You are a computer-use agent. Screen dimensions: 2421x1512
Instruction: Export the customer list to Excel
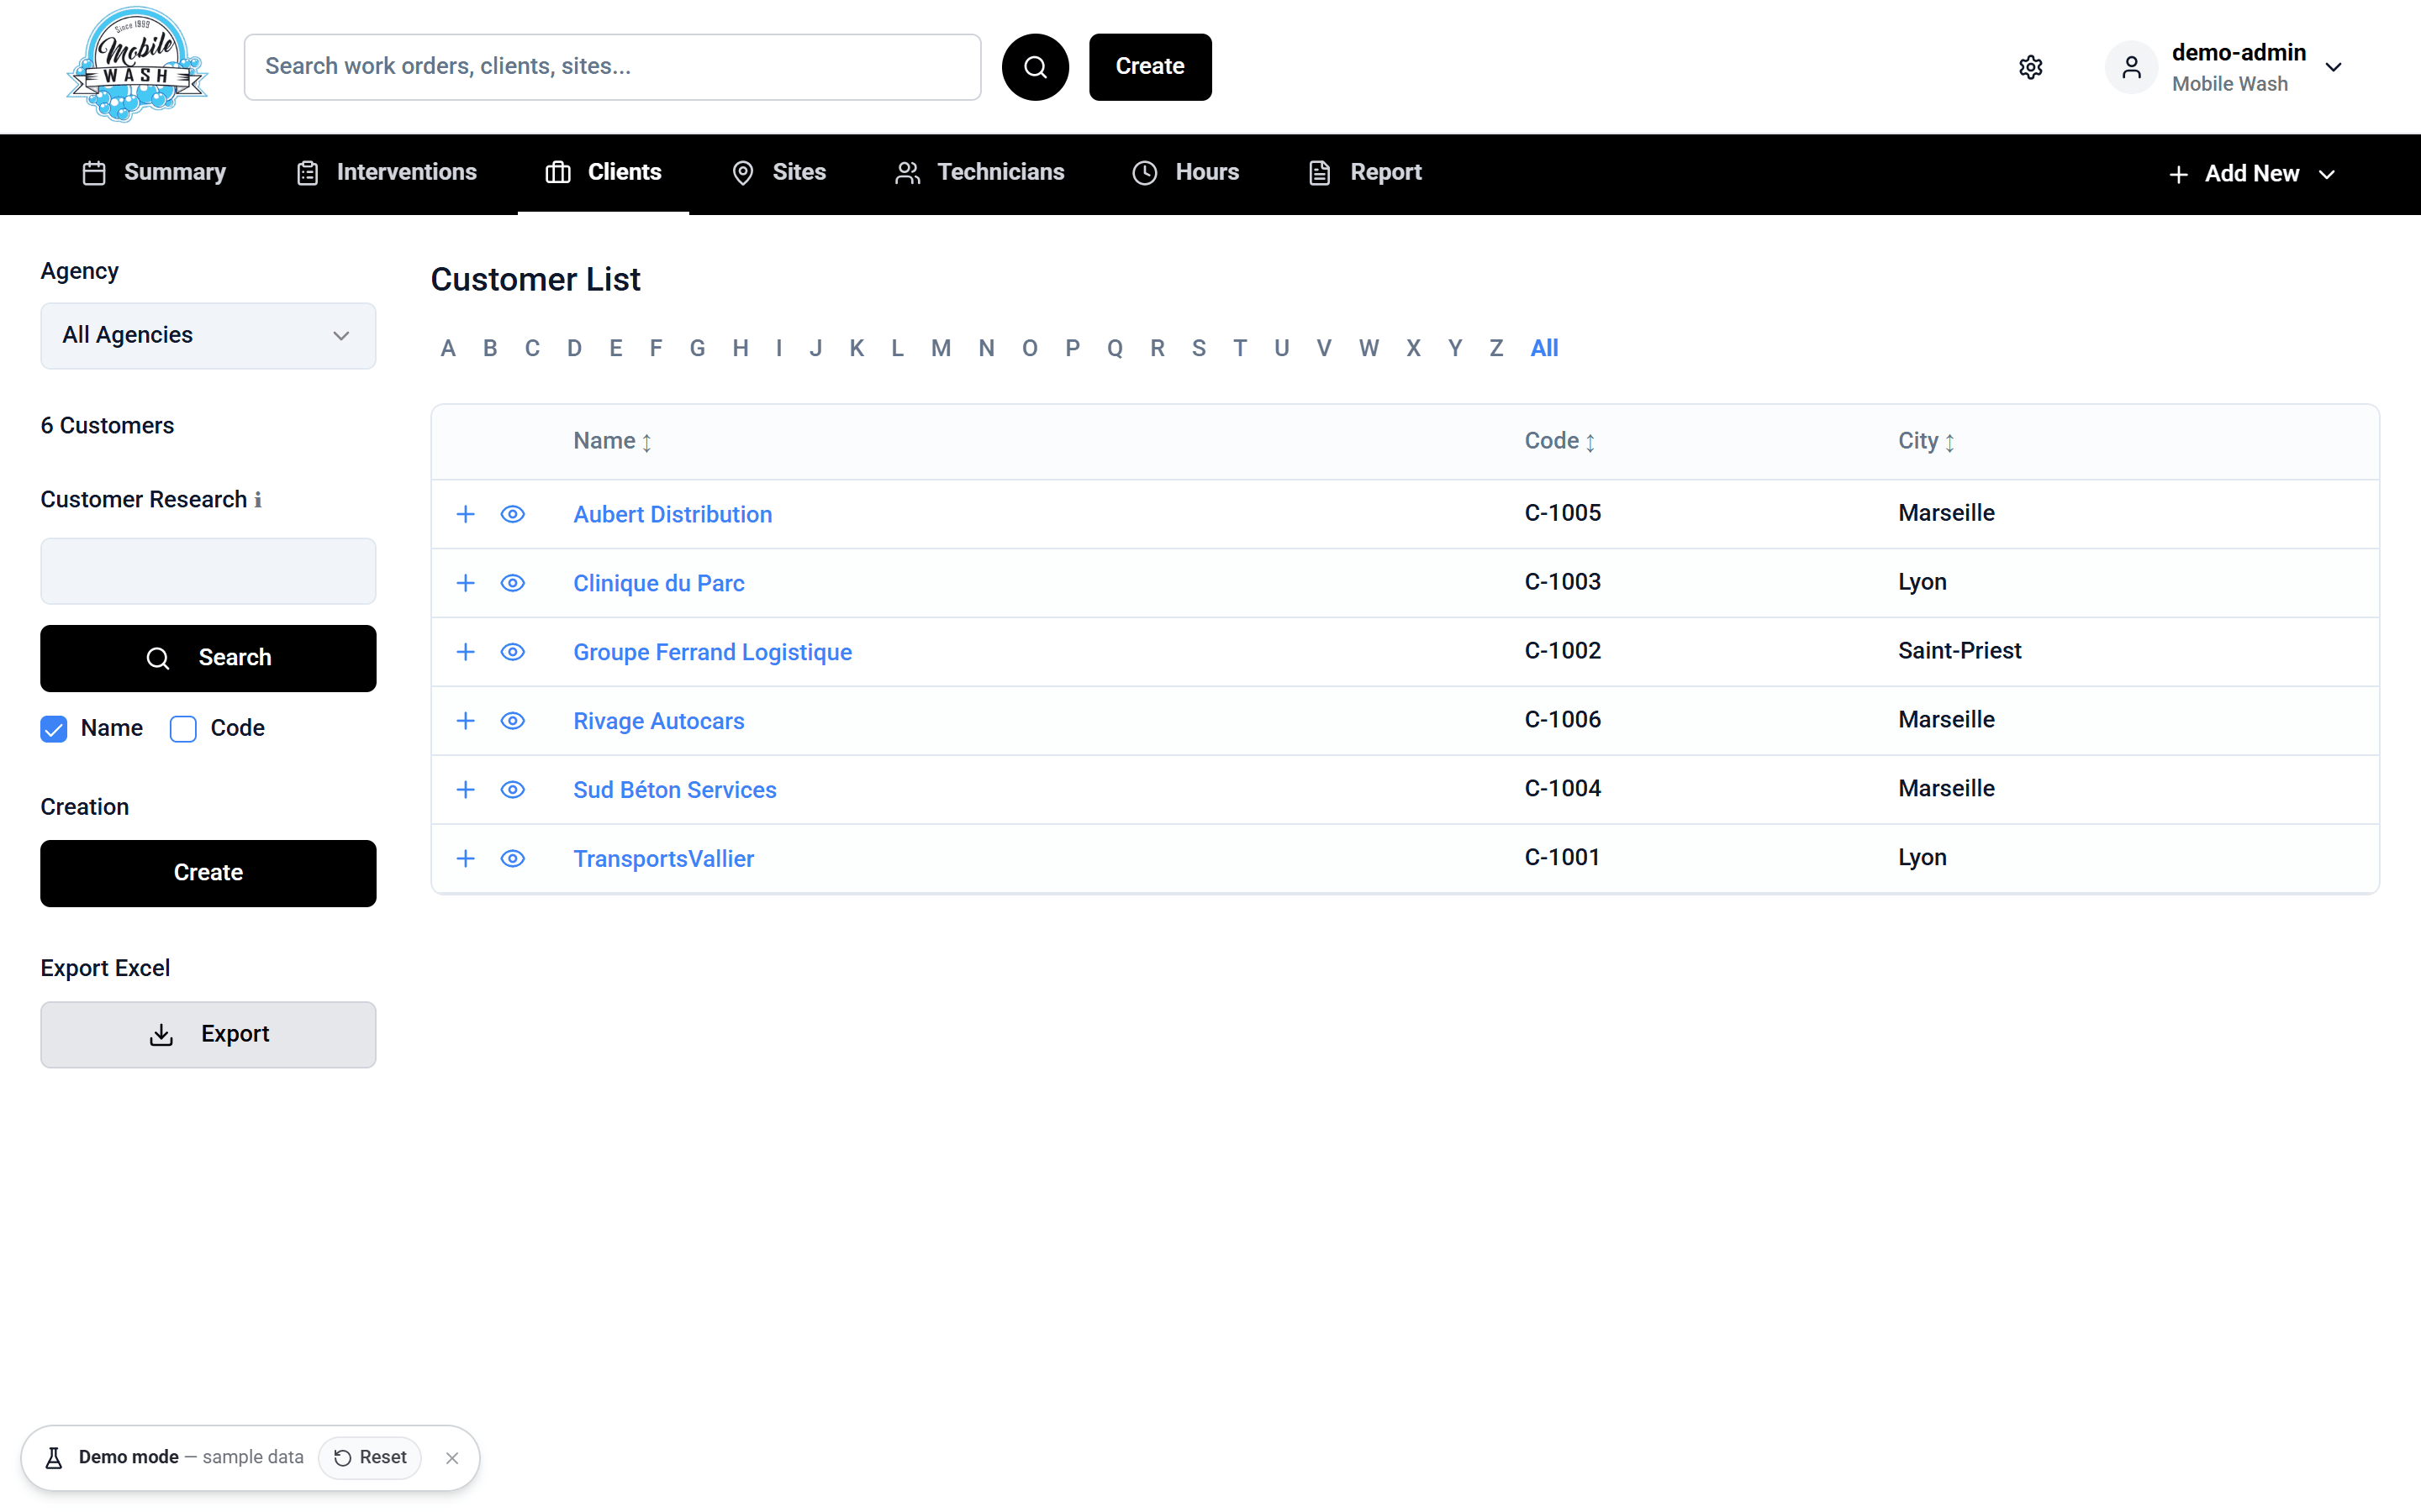click(x=208, y=1035)
